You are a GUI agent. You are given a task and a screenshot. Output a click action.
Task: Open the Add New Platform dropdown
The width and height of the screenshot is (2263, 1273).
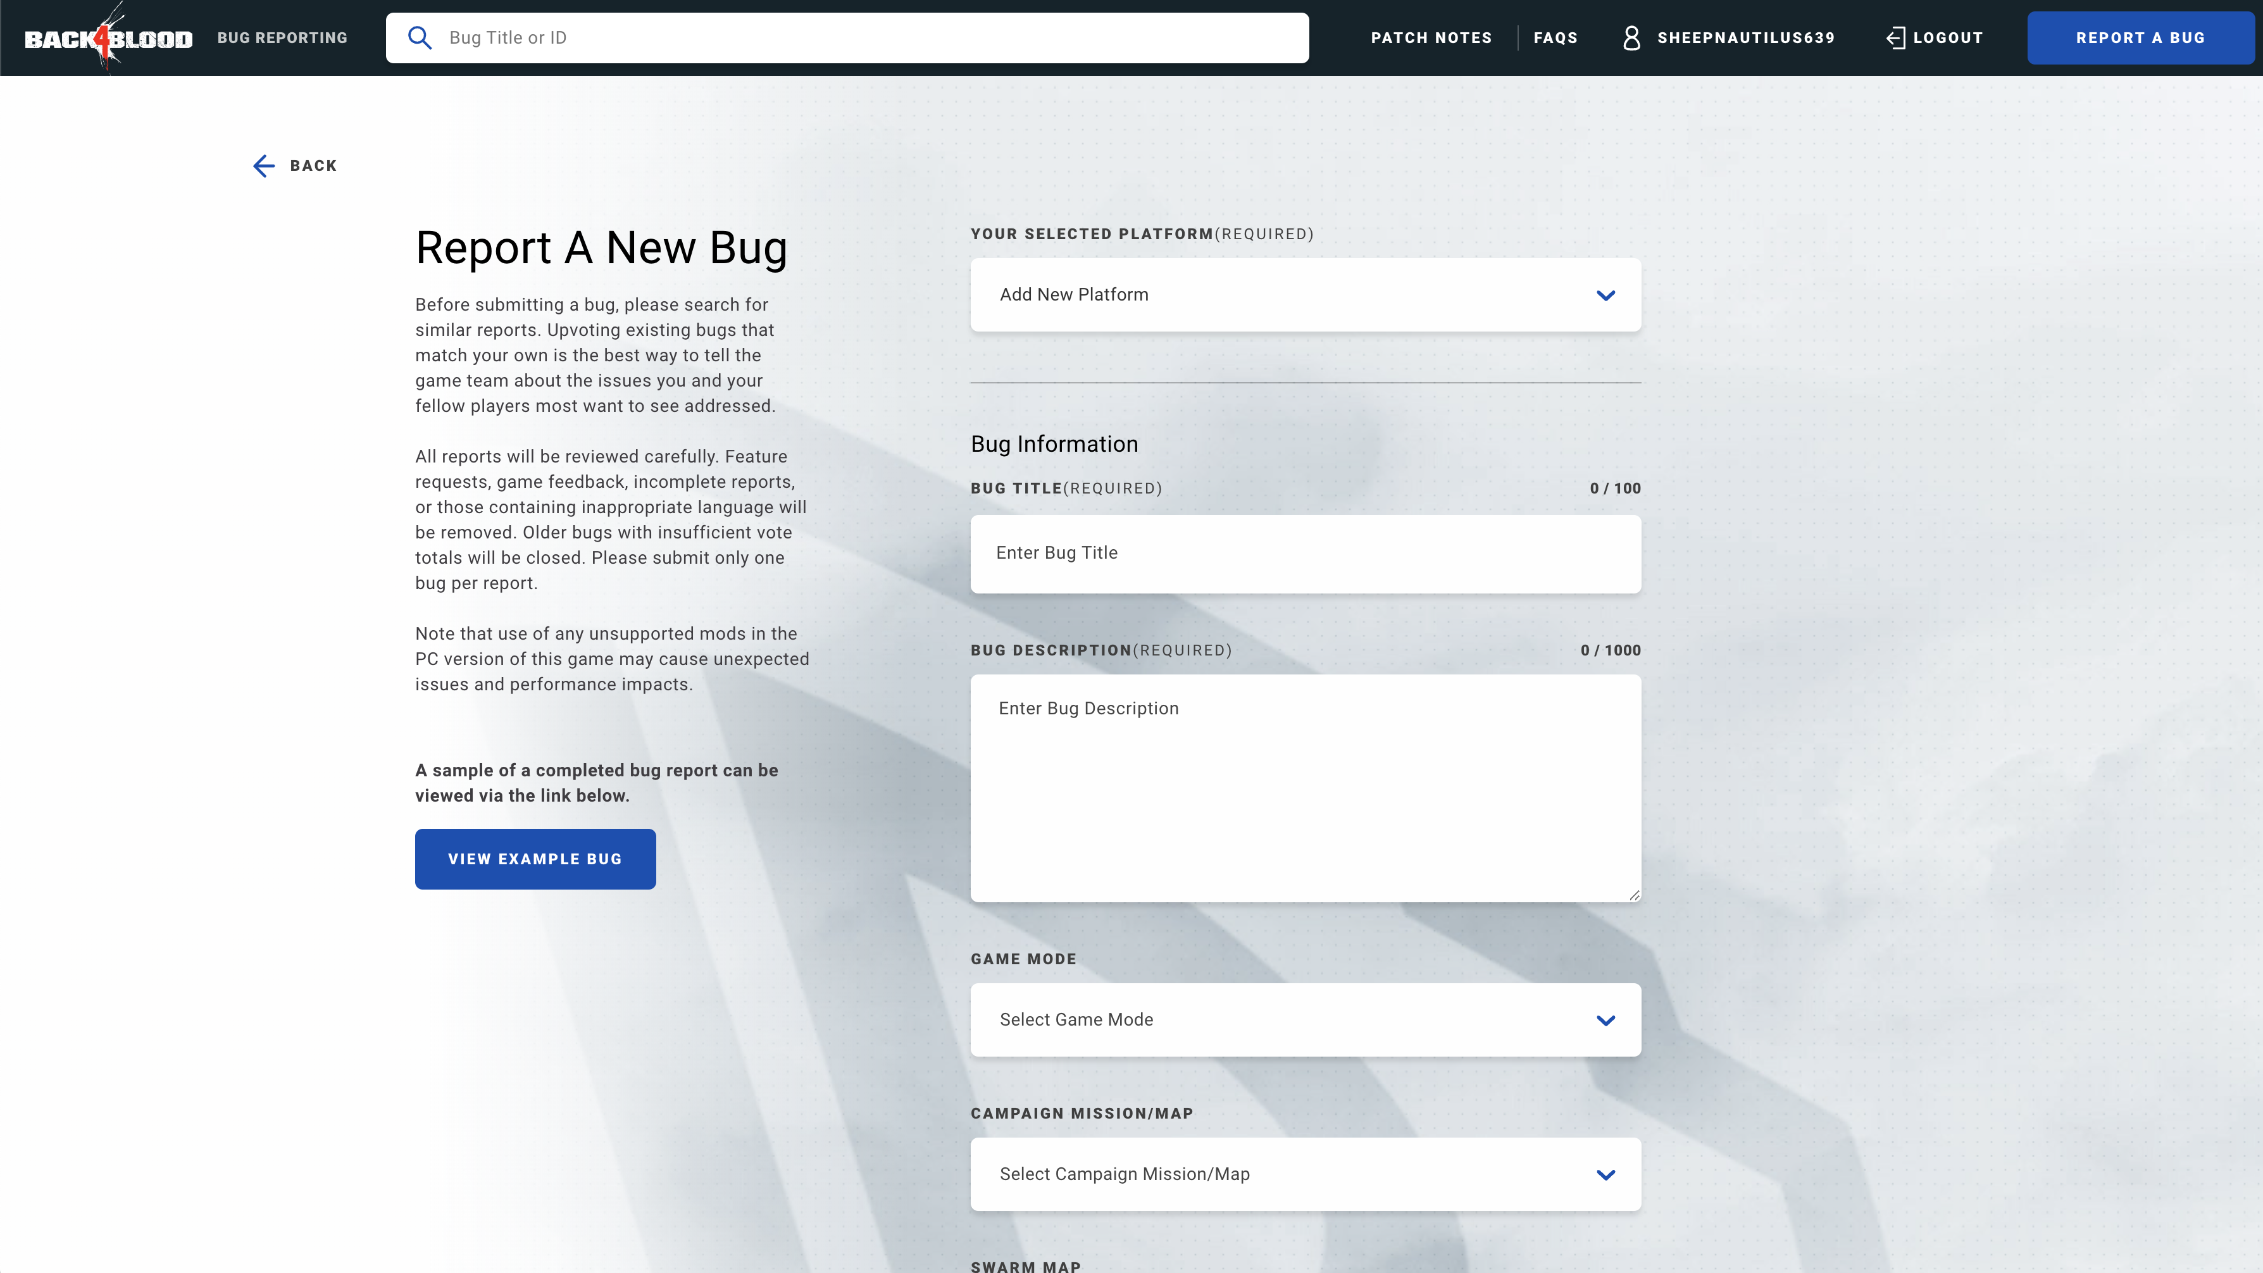tap(1306, 295)
